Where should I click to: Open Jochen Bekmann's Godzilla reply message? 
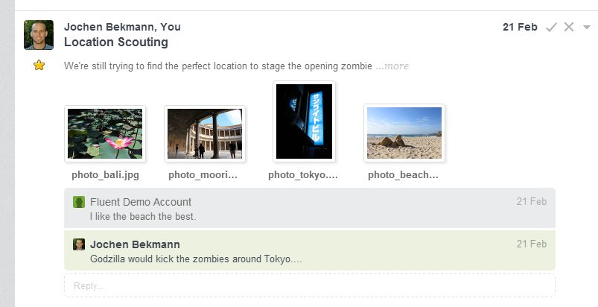(x=310, y=250)
